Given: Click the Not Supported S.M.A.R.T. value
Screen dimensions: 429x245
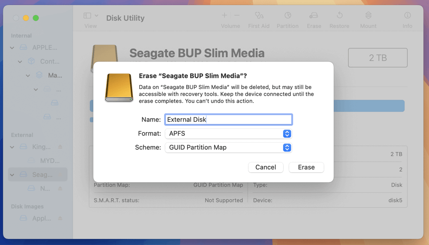Looking at the screenshot, I should click(x=224, y=200).
